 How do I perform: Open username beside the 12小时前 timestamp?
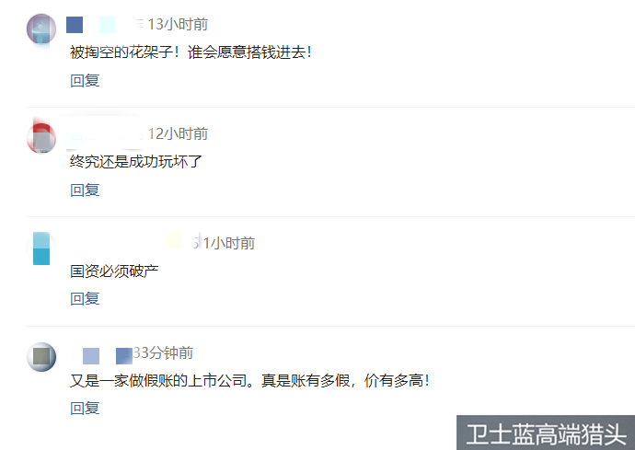pos(105,134)
